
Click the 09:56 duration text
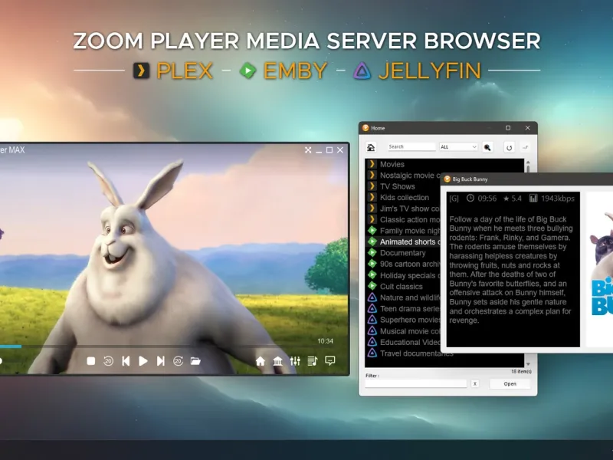click(x=487, y=199)
